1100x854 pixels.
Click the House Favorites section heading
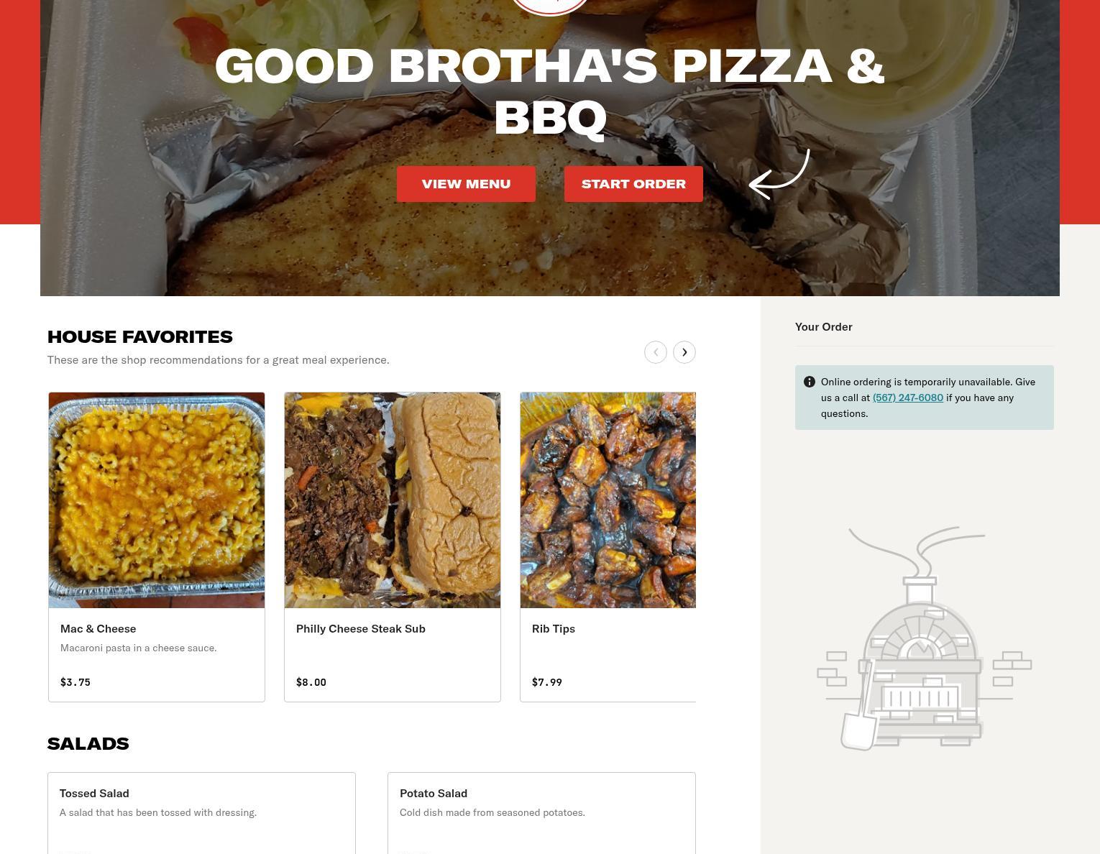tap(140, 337)
